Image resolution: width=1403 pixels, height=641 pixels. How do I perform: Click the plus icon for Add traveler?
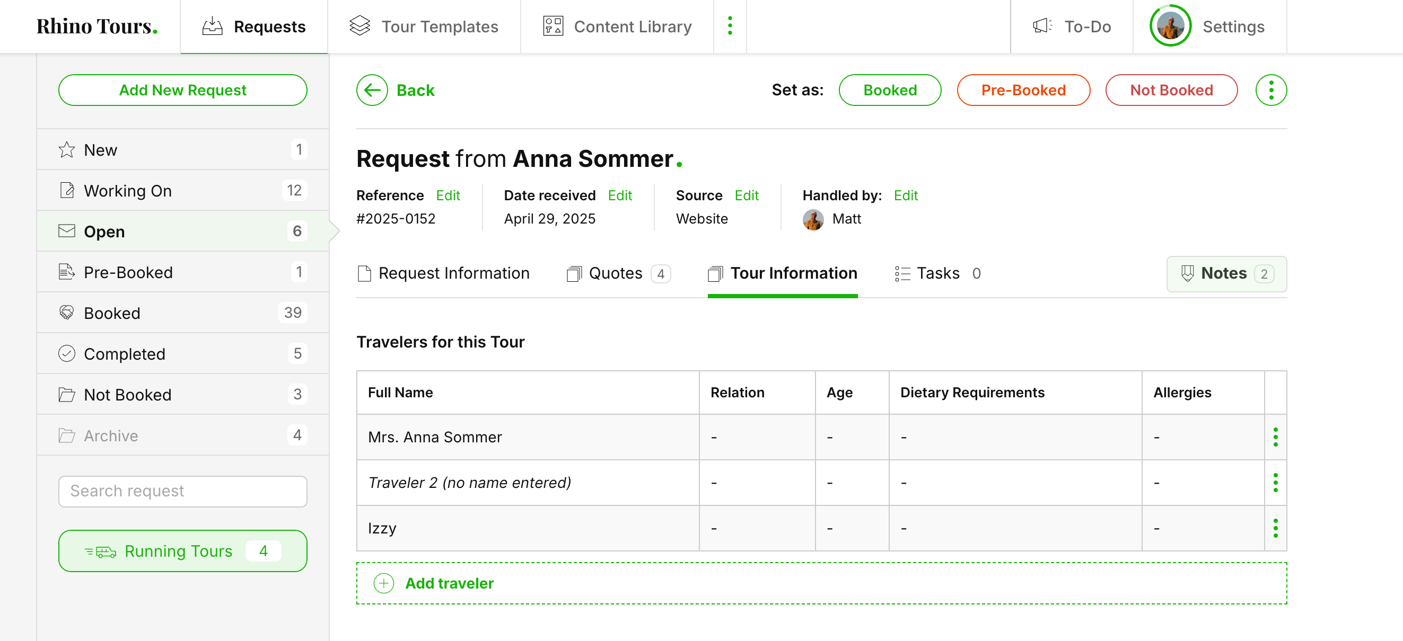click(x=383, y=583)
